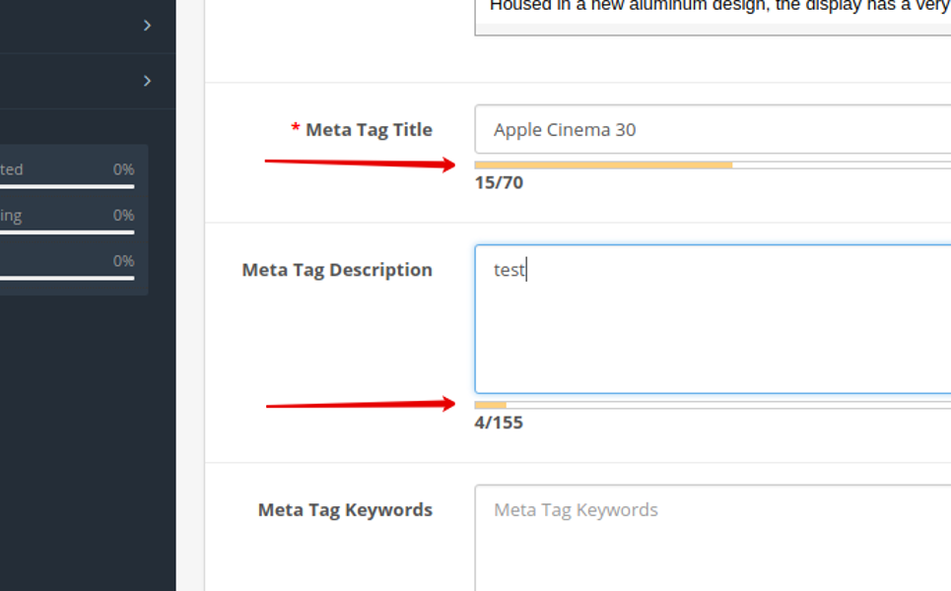Click the Meta Tag Description label

pyautogui.click(x=337, y=270)
